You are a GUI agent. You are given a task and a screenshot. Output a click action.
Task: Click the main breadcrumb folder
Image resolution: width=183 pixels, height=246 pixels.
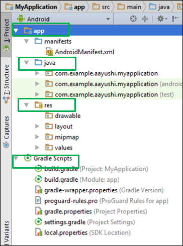(x=129, y=7)
